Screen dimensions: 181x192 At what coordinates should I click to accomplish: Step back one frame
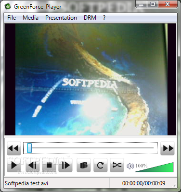click(32, 165)
